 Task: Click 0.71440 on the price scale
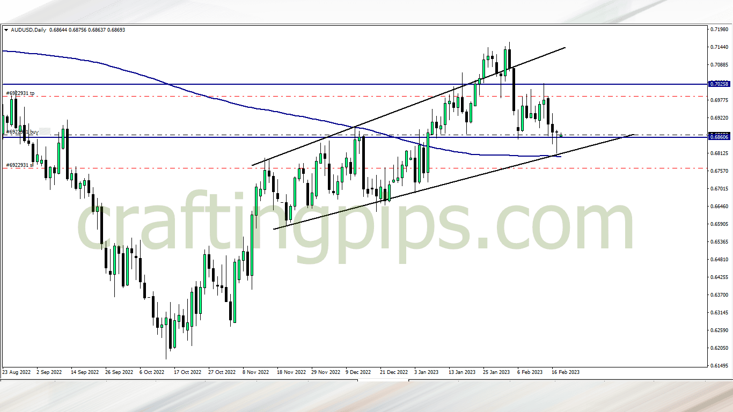[719, 47]
